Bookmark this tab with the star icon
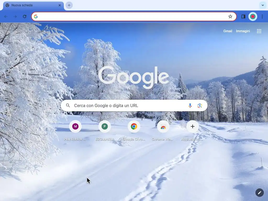 tap(230, 16)
